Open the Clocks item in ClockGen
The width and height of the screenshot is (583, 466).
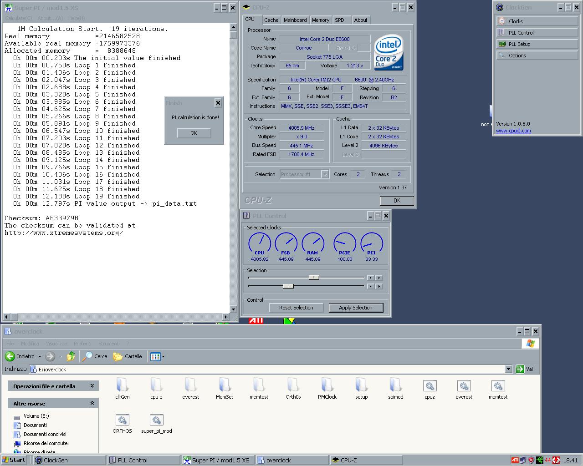(537, 21)
